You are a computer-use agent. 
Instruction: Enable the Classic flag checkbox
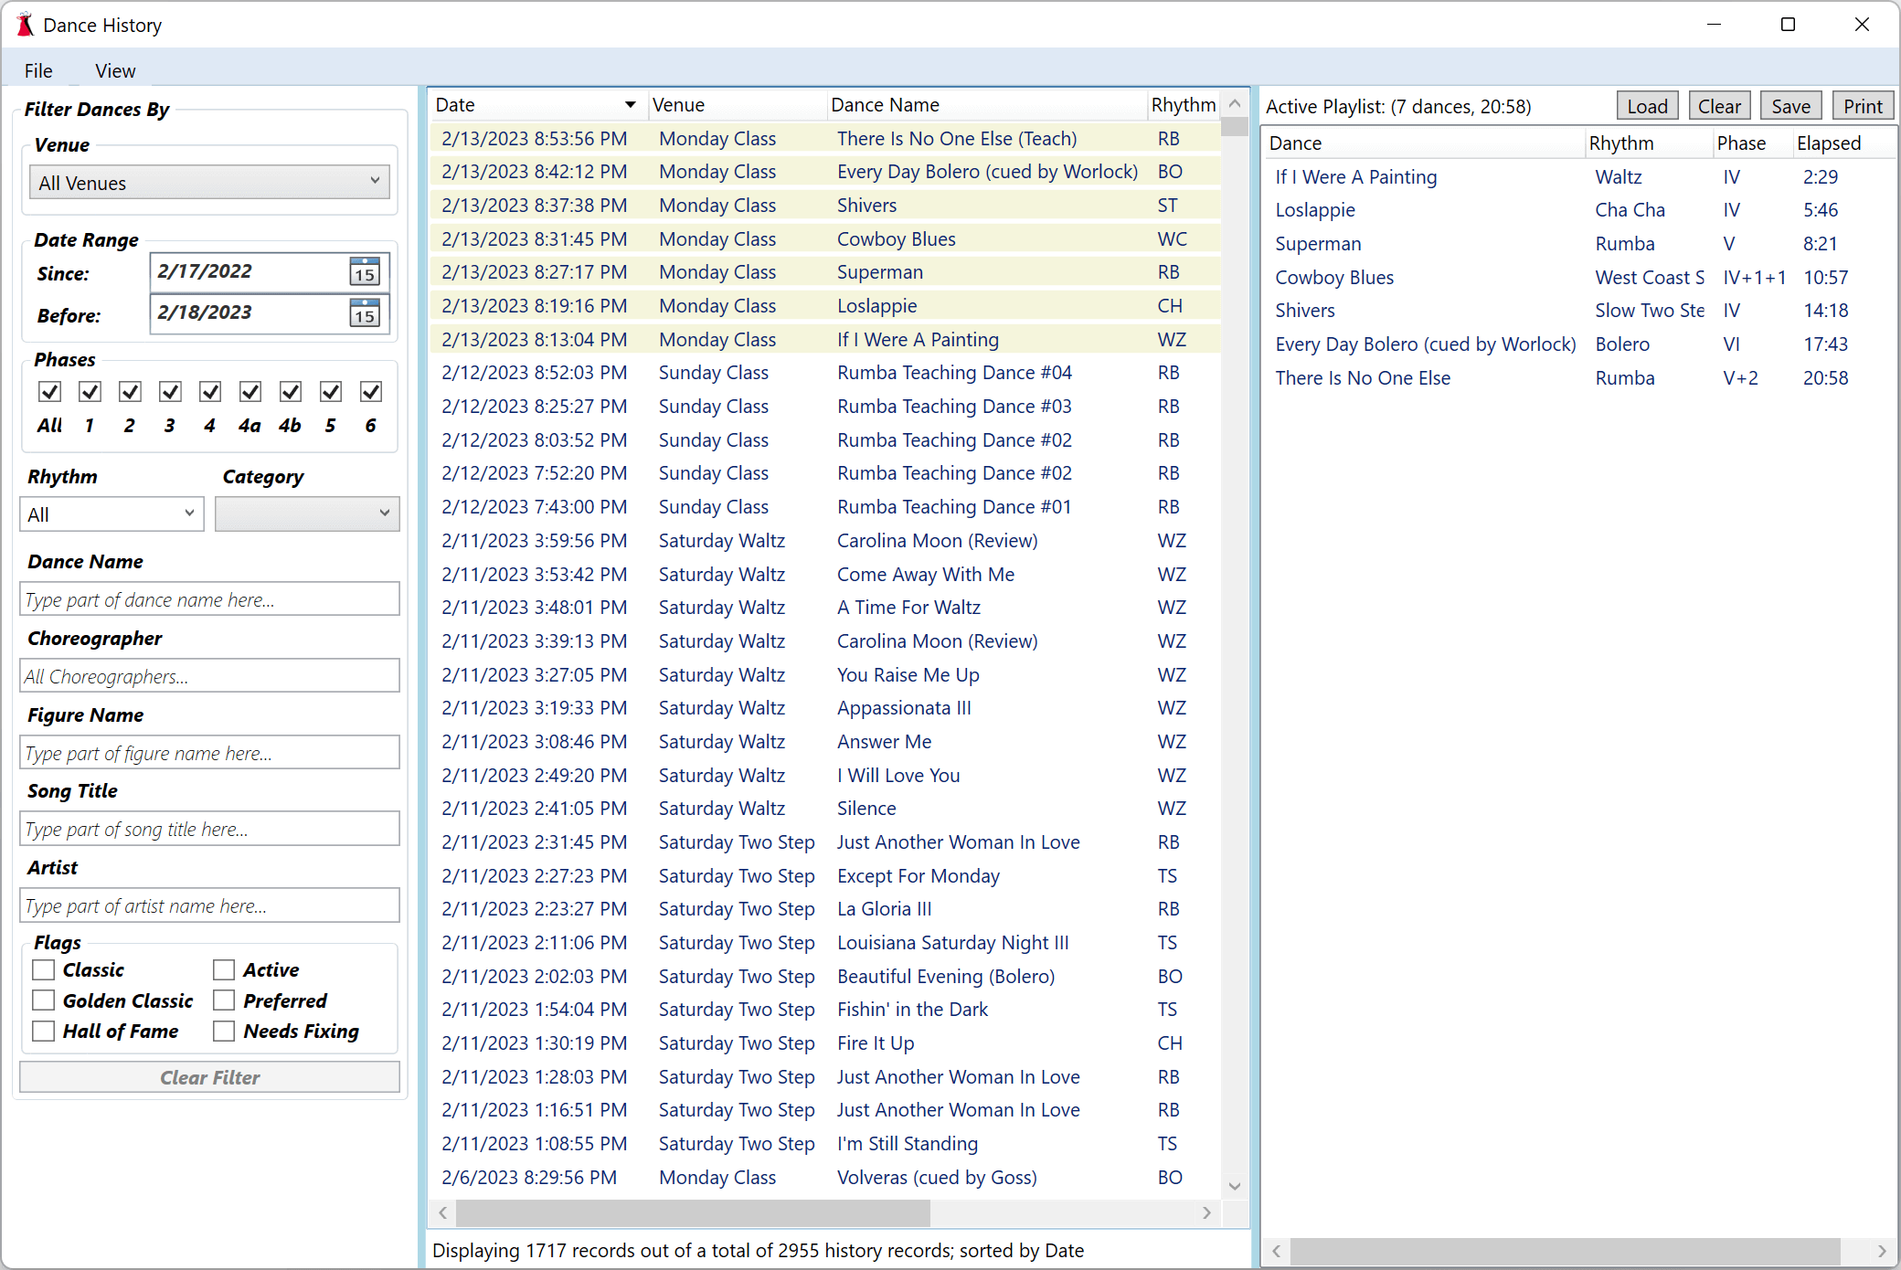(43, 969)
